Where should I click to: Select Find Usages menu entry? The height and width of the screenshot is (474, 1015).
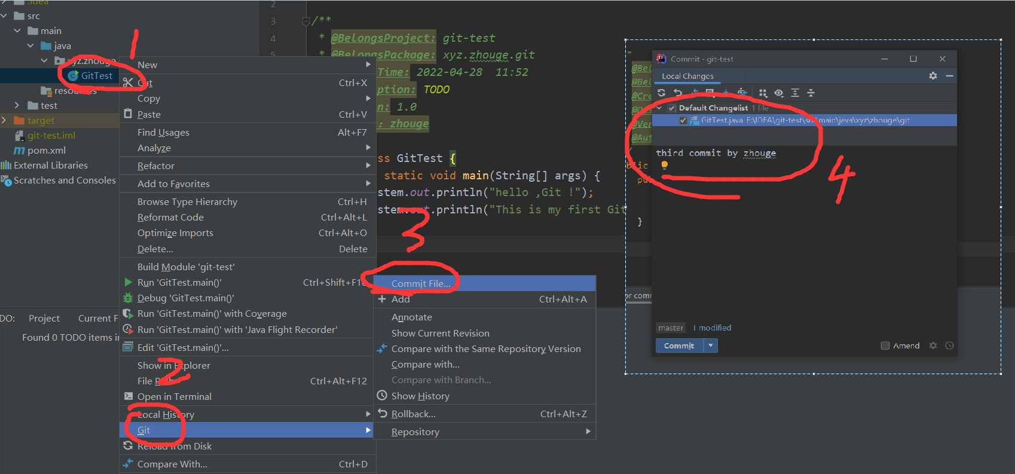click(x=247, y=132)
